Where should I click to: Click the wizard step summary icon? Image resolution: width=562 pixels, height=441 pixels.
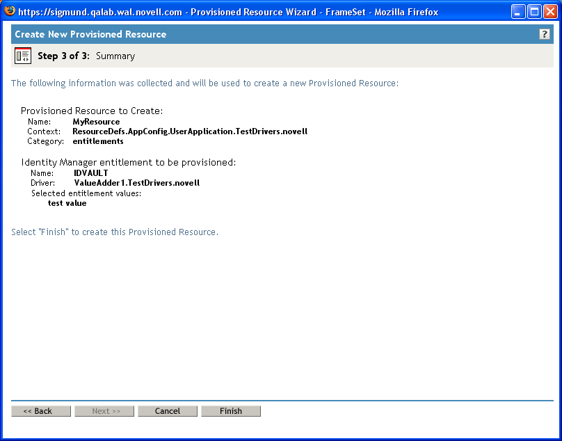pos(23,56)
